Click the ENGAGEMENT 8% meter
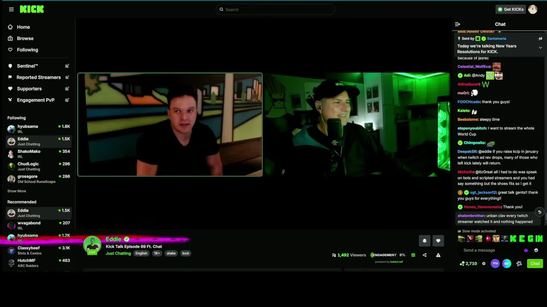This screenshot has height=307, width=547. point(388,255)
